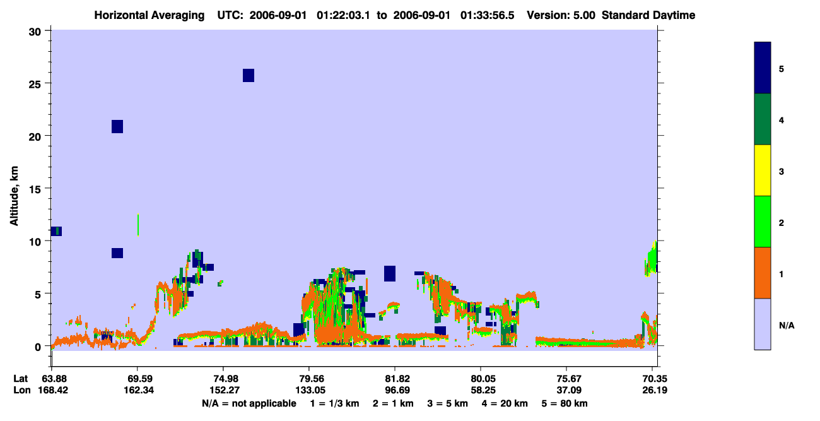Click the '1 = 1/3 km' legend text
820x421 pixels.
(x=335, y=403)
